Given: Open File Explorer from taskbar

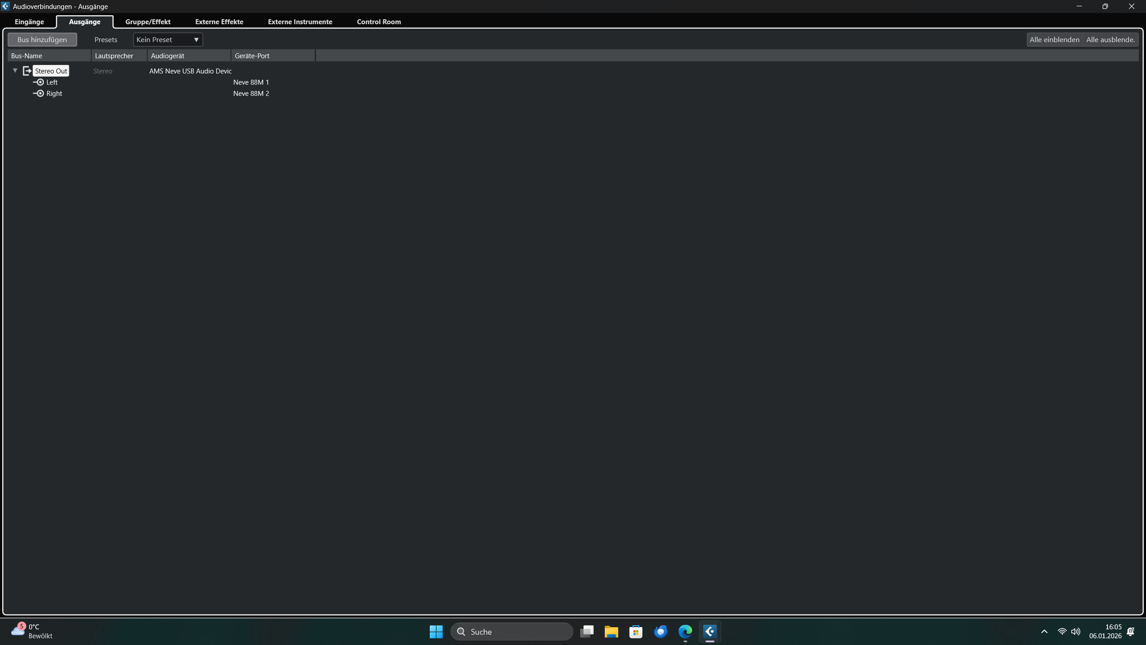Looking at the screenshot, I should pos(611,632).
